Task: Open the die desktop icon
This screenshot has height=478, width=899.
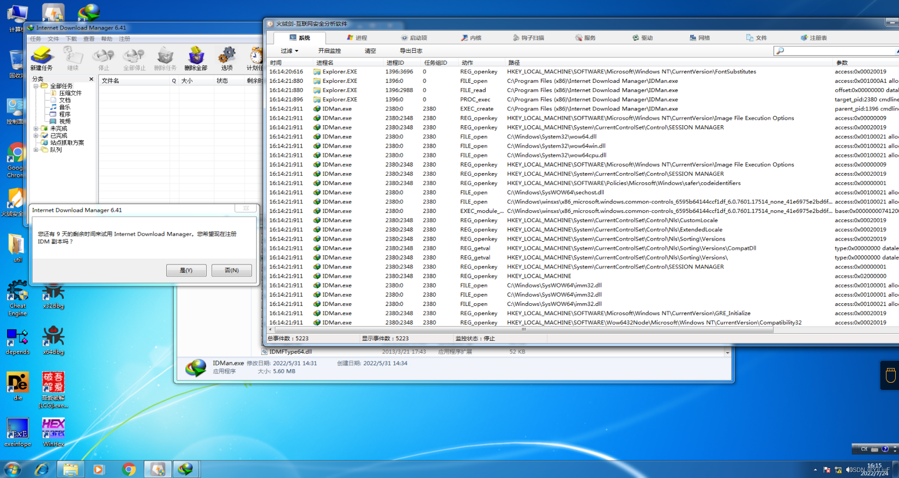Action: 17,386
